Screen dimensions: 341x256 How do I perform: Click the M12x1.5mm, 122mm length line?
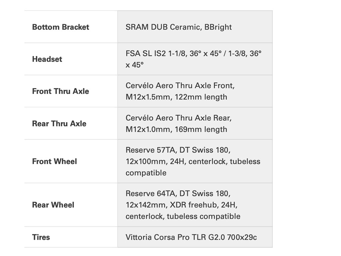click(x=176, y=97)
